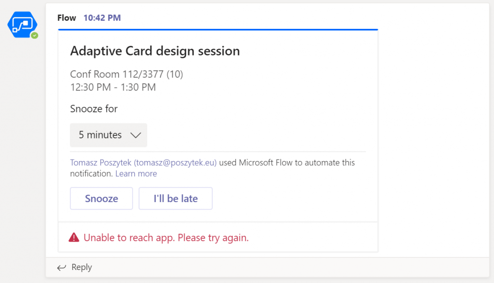Click the Reply arrow icon

(x=61, y=268)
